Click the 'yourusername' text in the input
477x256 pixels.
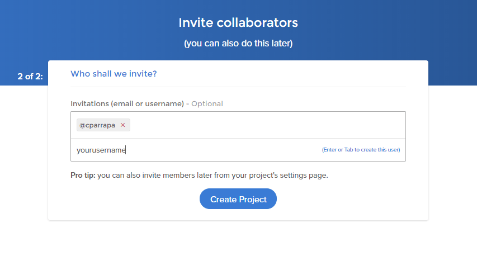click(x=101, y=150)
